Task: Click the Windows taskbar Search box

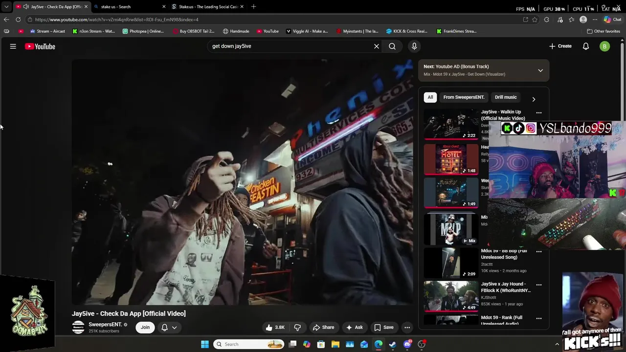Action: (x=249, y=344)
